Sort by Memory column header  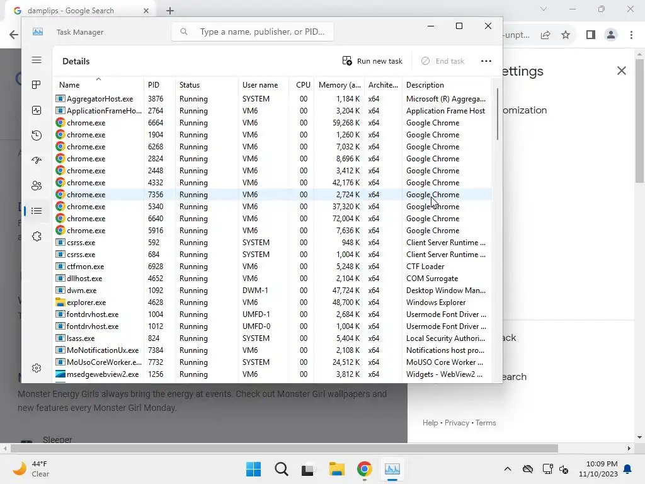340,85
